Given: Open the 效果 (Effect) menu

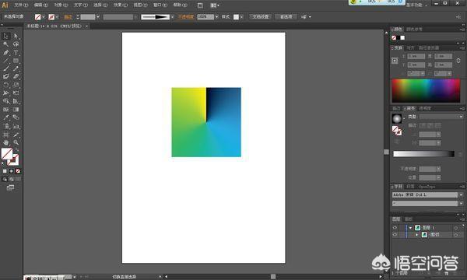Looking at the screenshot, I should coord(120,5).
